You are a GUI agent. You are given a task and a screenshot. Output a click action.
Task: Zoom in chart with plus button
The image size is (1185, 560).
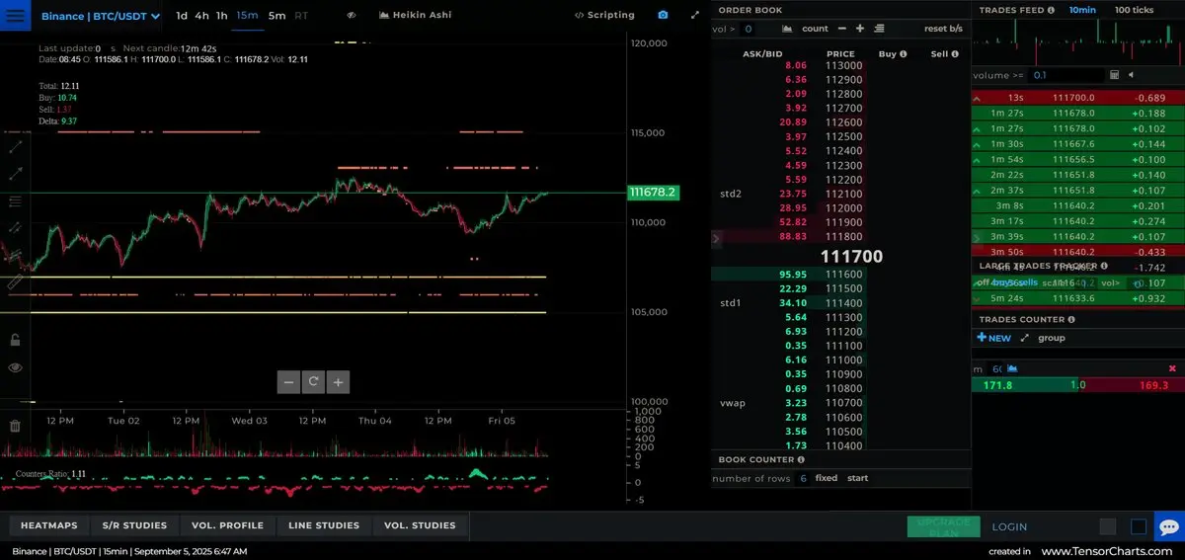(x=338, y=382)
